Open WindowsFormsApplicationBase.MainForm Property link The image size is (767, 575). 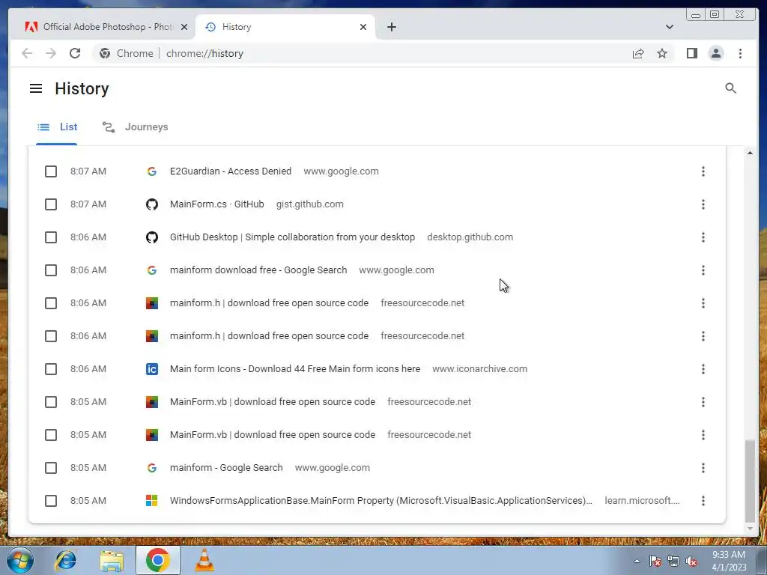[381, 501]
